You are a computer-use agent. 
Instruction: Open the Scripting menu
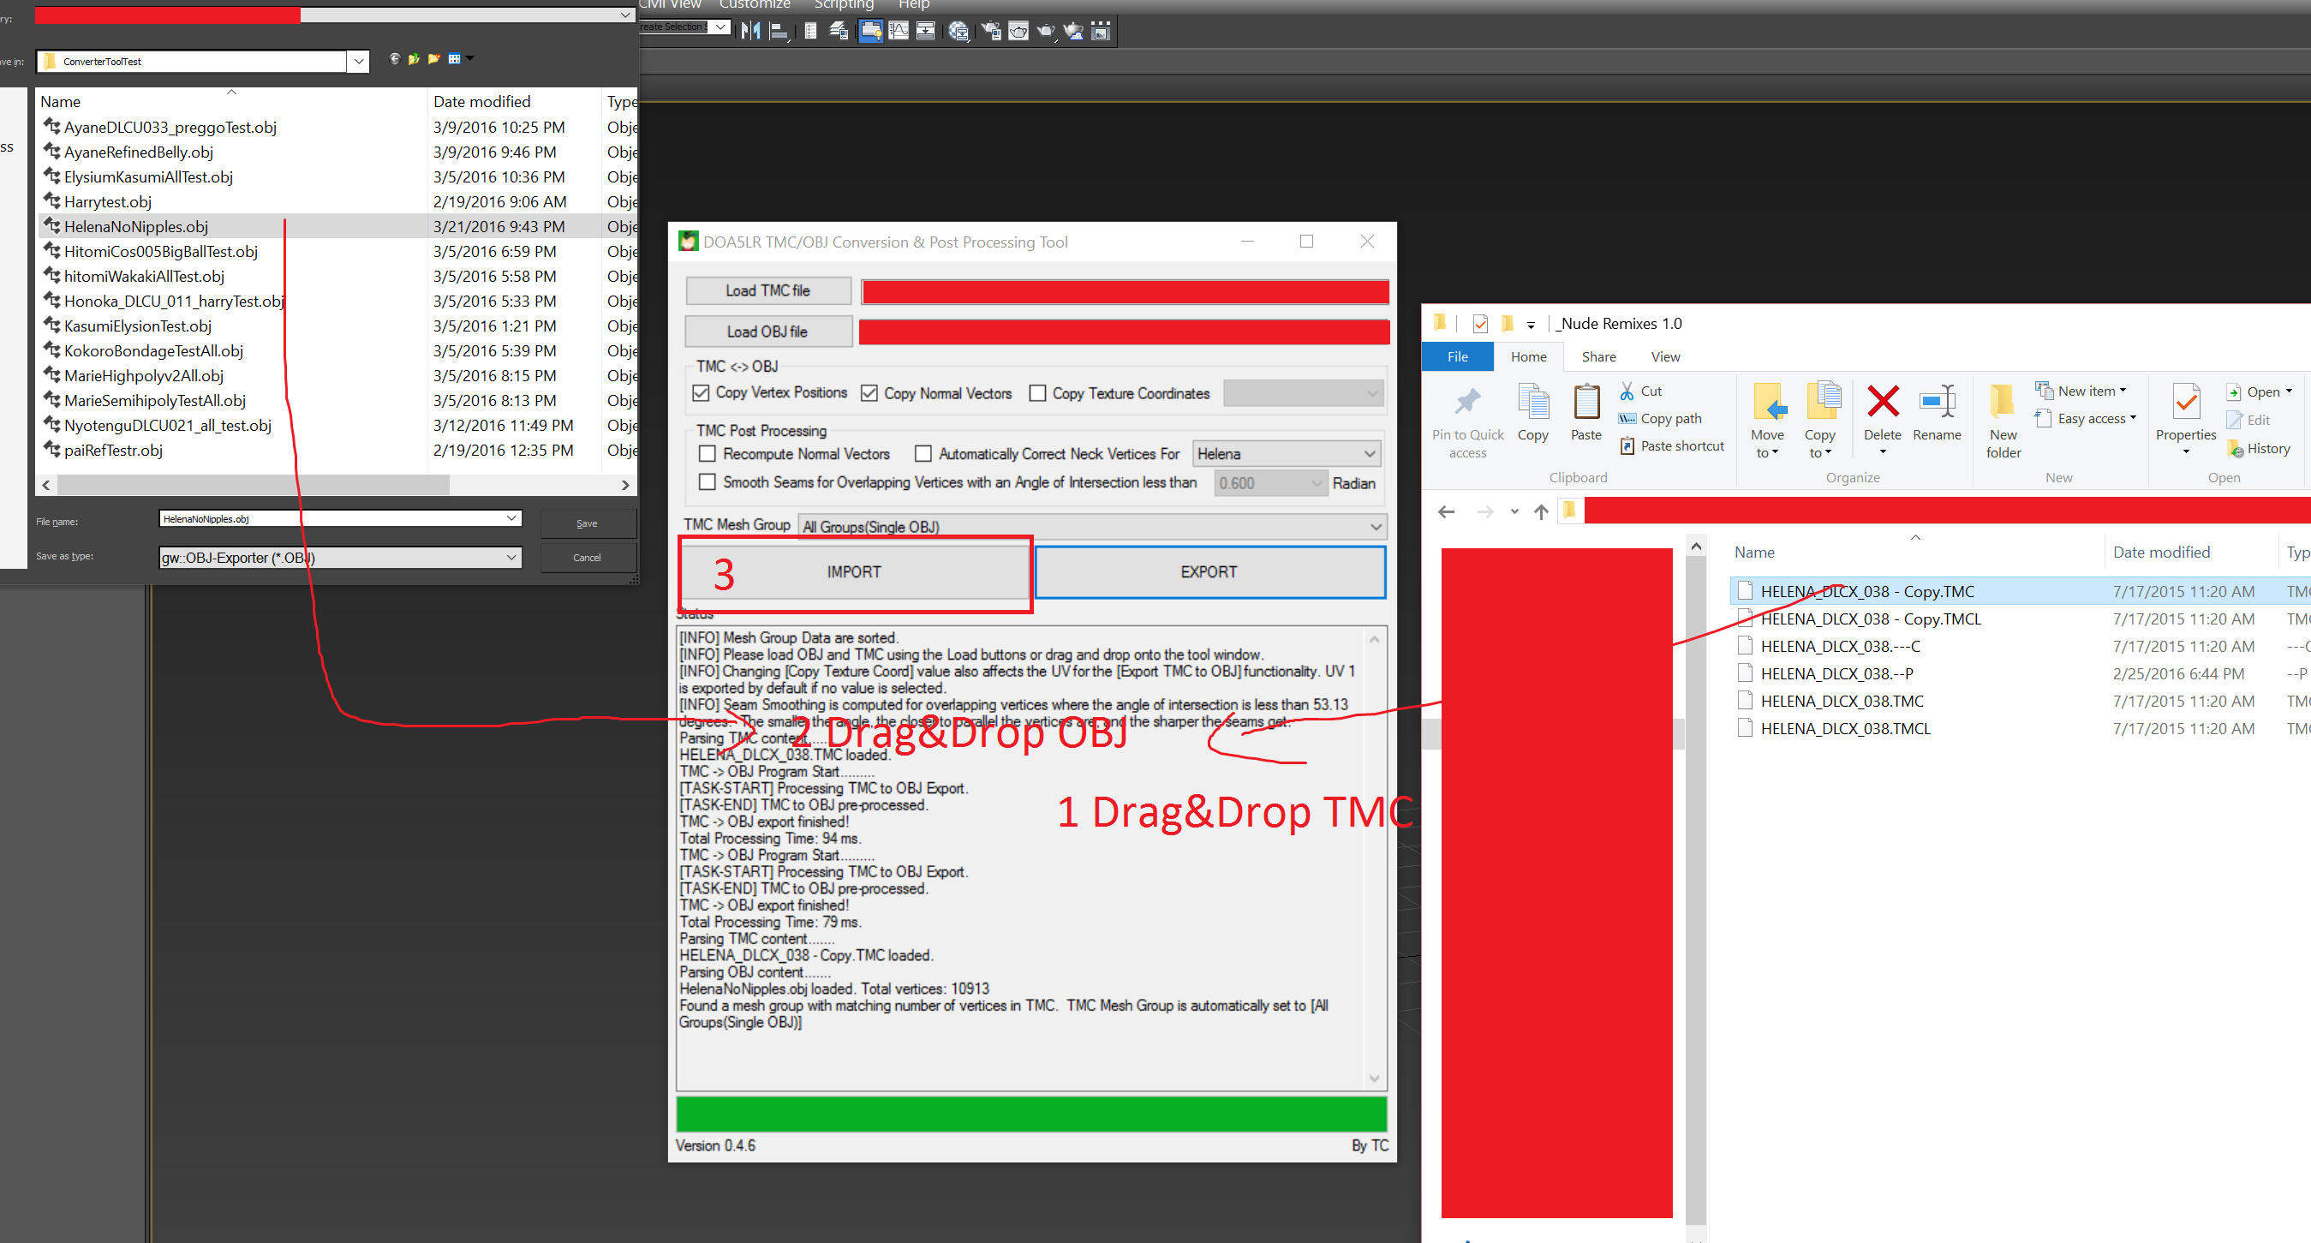844,4
